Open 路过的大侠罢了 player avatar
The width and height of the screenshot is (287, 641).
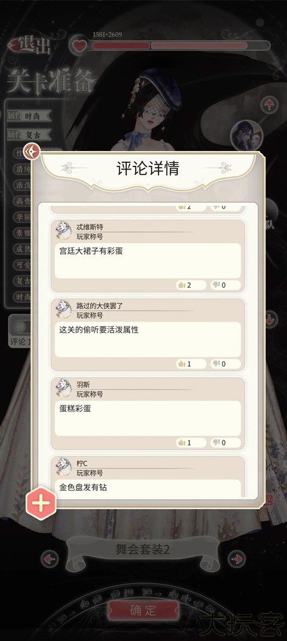(64, 310)
